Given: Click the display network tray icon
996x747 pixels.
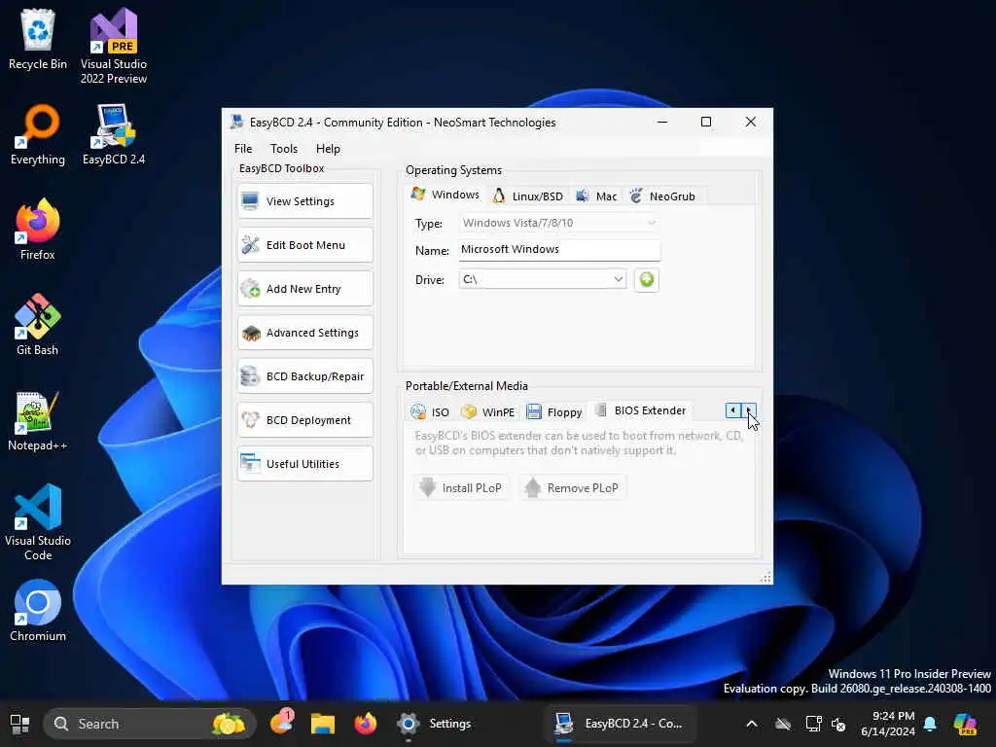Looking at the screenshot, I should 813,724.
